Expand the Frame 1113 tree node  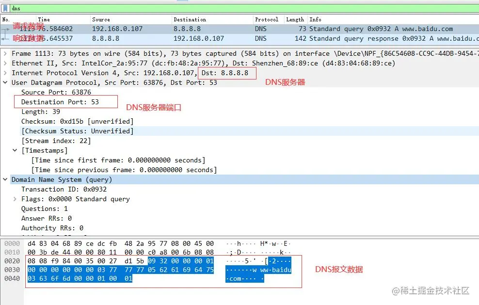coord(5,53)
